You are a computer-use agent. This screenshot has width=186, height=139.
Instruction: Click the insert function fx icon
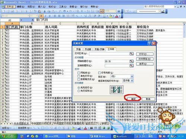pos(33,20)
